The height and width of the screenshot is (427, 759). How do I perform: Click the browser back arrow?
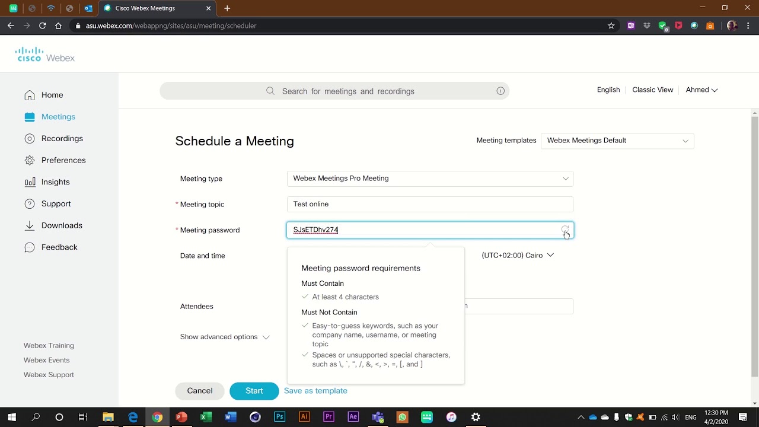click(10, 26)
